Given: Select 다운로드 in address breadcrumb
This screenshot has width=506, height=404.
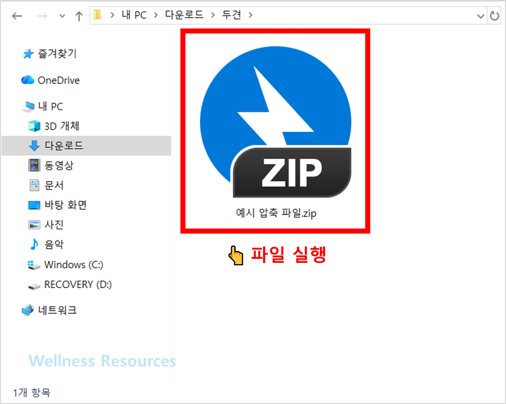Looking at the screenshot, I should (184, 16).
